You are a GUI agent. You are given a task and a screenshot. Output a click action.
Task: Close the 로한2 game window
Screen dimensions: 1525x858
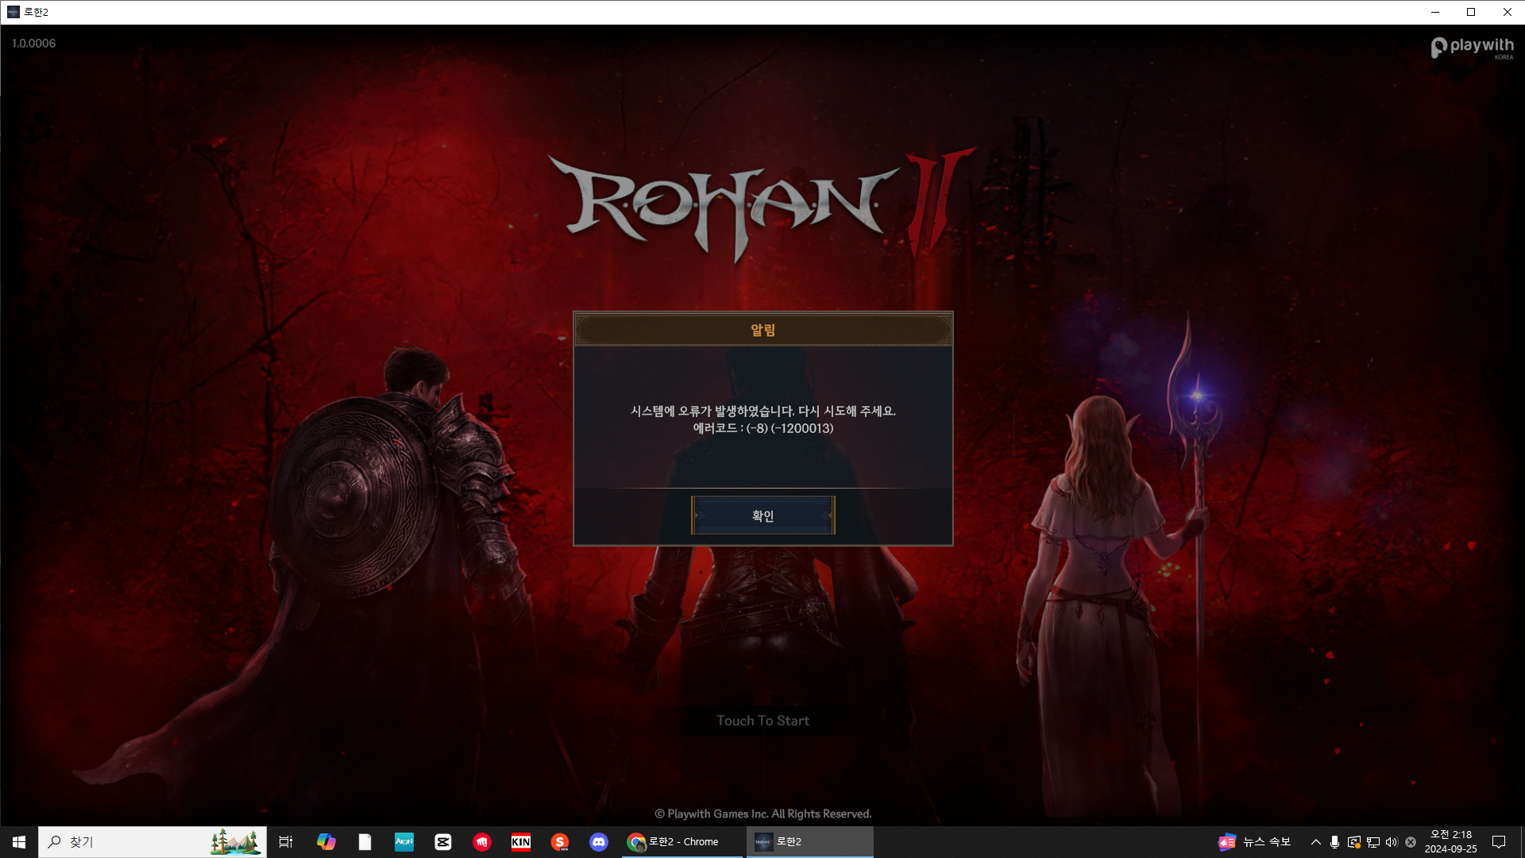pos(1507,12)
